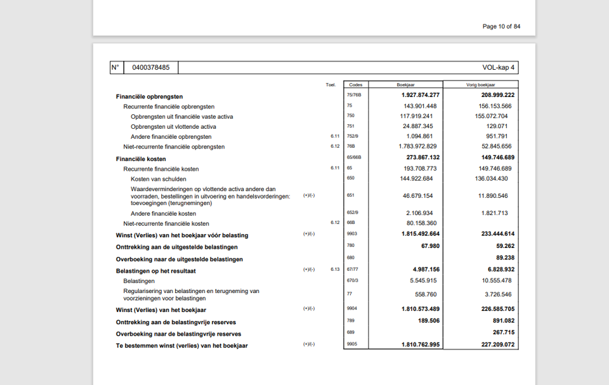Click the amount 1.810.762.995

coord(420,344)
